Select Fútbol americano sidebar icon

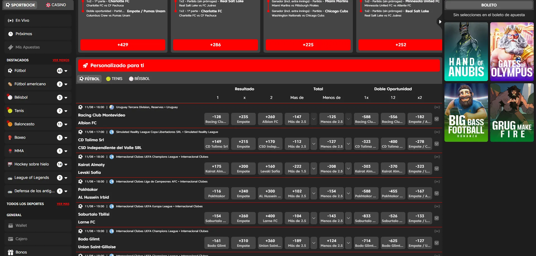10,84
